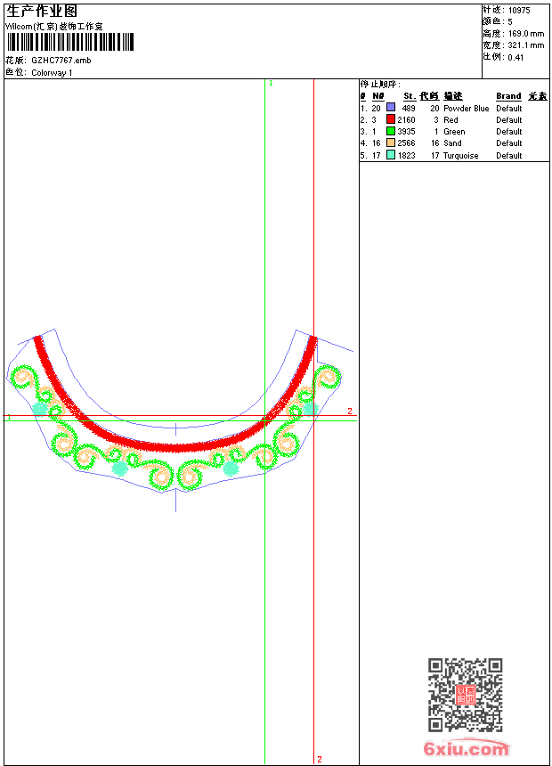Select the text Colorway 1
Viewport: 552px width, 766px height.
click(x=52, y=73)
